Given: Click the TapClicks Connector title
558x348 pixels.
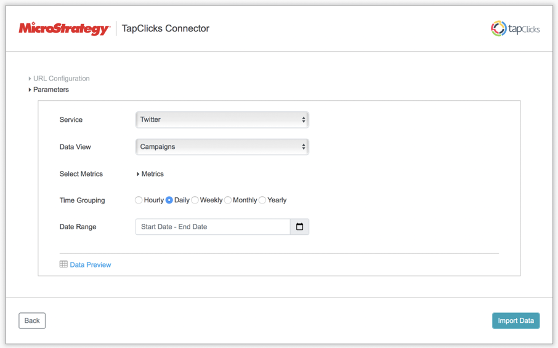Looking at the screenshot, I should (166, 28).
